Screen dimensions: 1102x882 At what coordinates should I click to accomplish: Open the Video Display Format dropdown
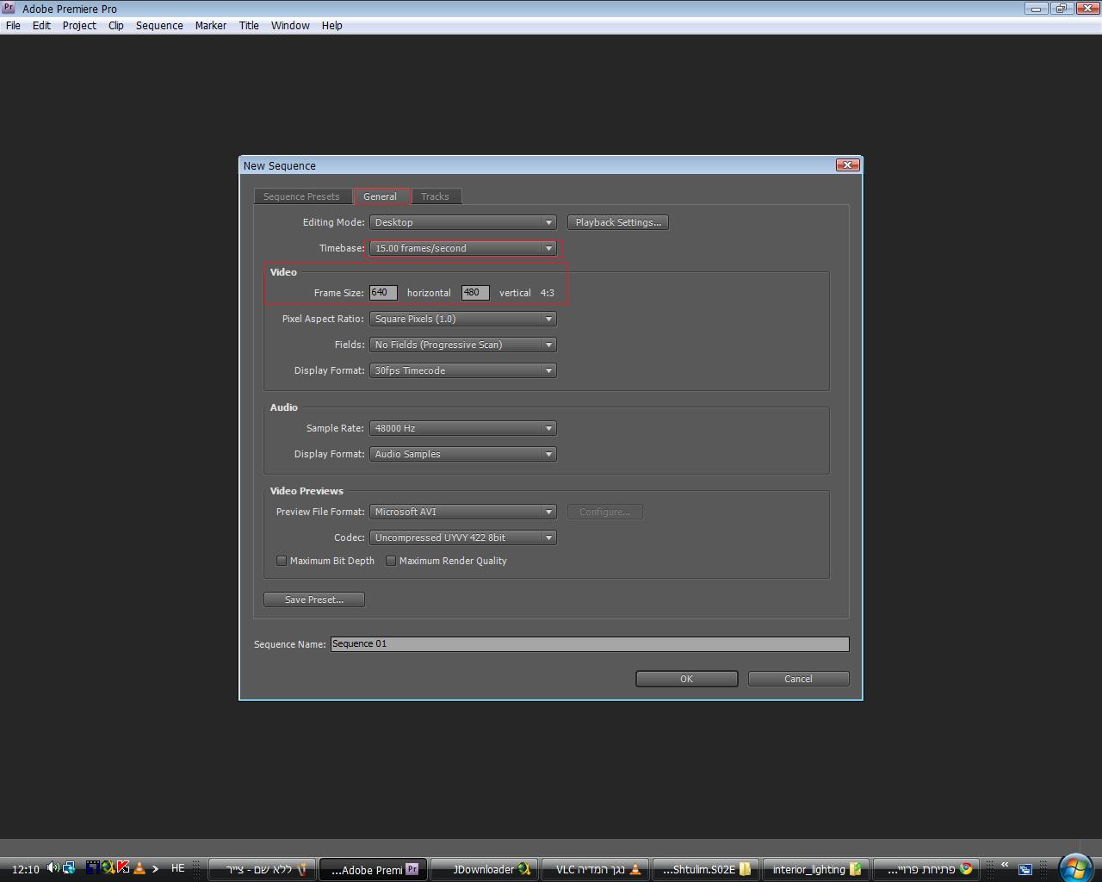(x=463, y=370)
